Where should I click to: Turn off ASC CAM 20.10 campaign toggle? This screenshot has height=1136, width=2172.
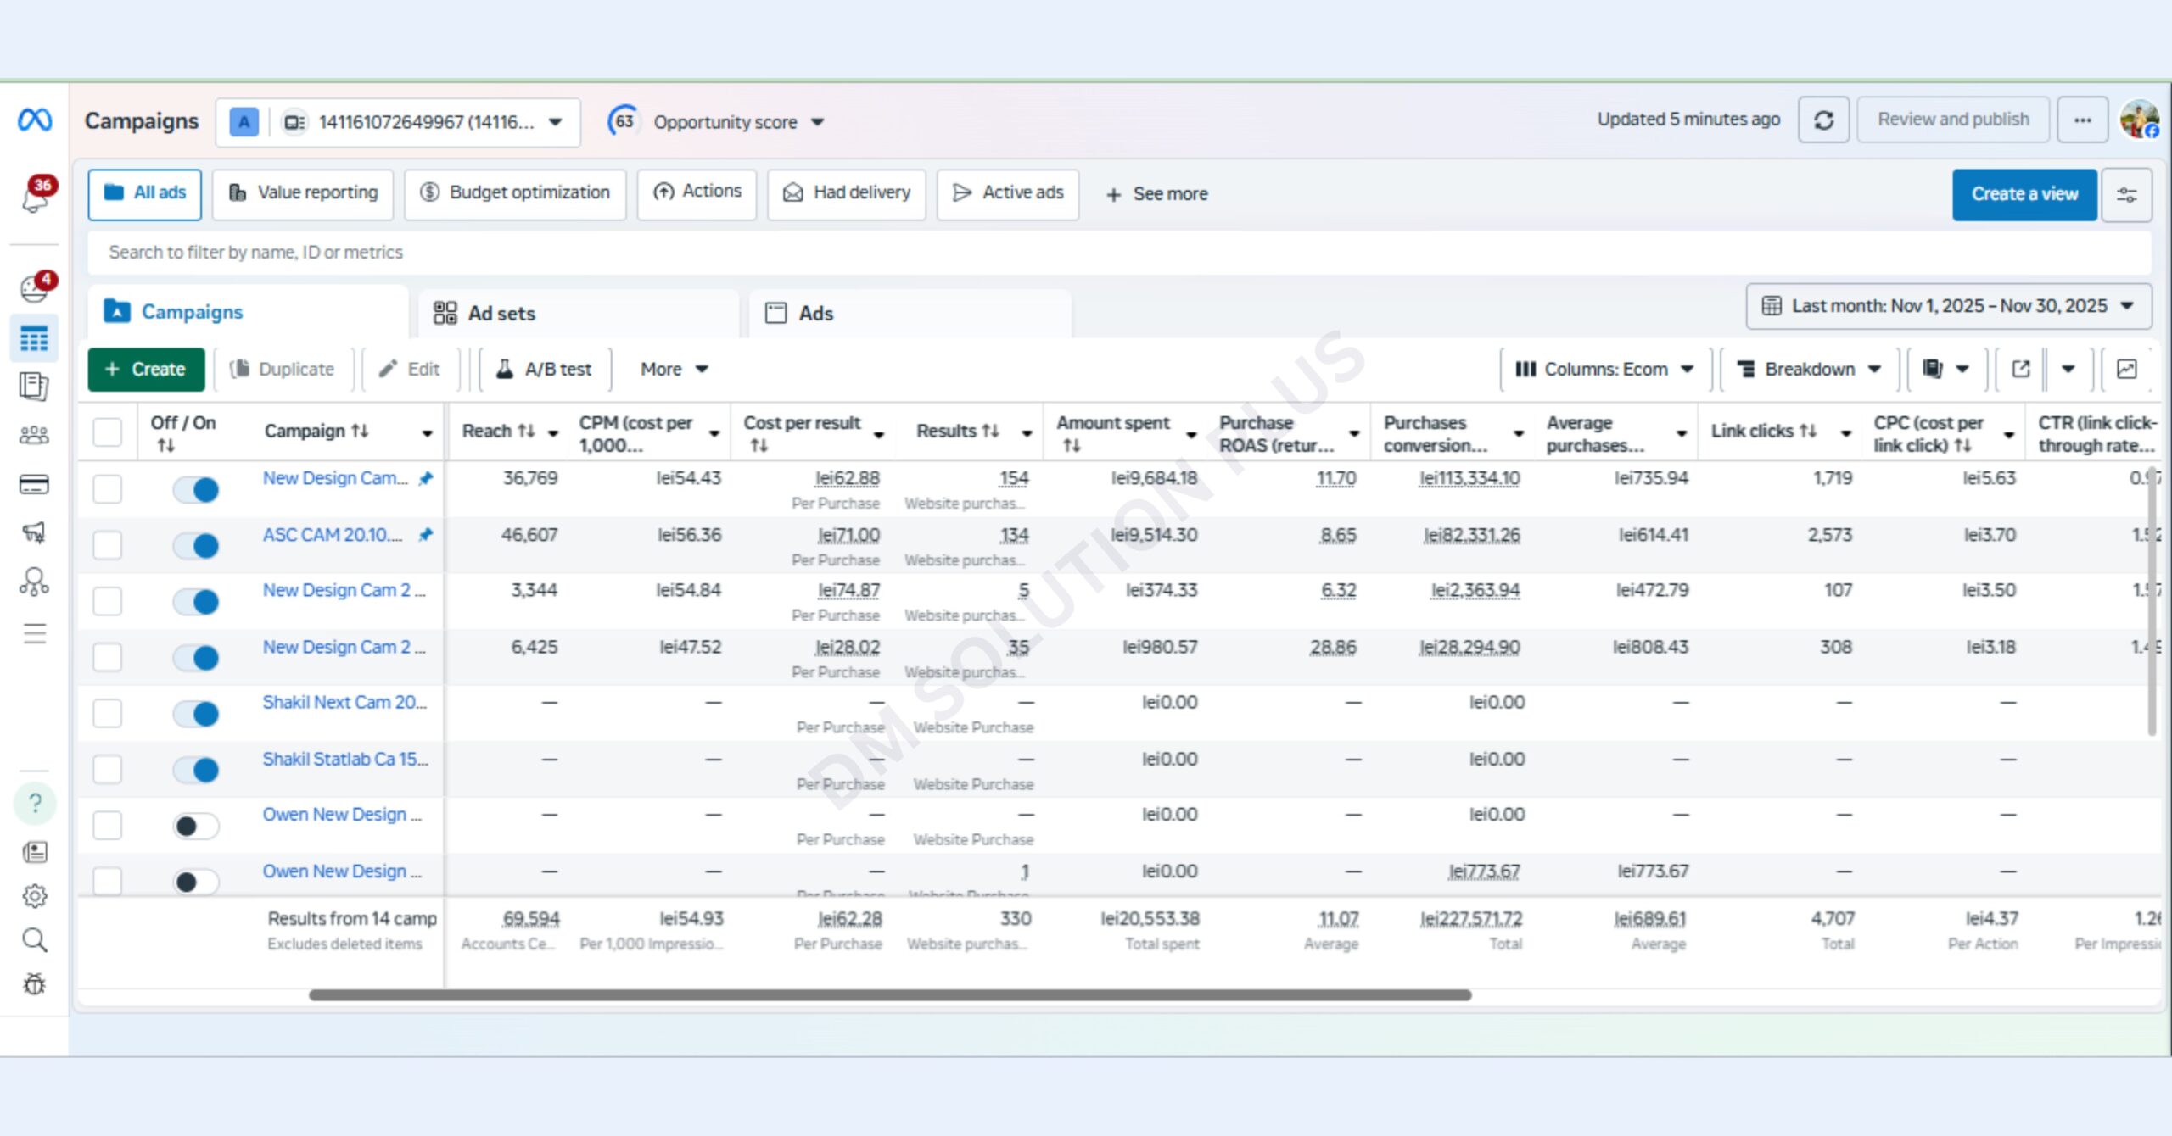(196, 545)
